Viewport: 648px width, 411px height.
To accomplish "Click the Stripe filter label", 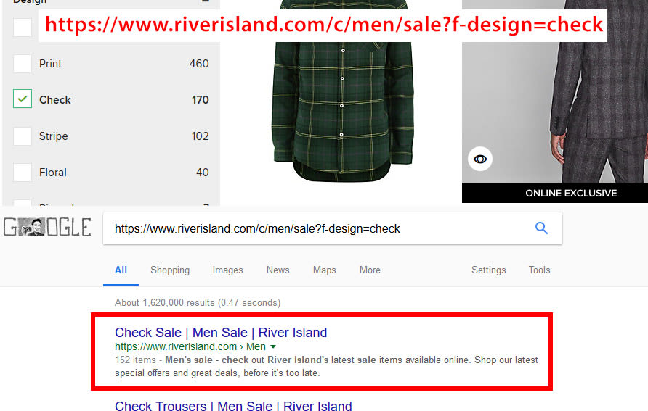I will pos(53,136).
